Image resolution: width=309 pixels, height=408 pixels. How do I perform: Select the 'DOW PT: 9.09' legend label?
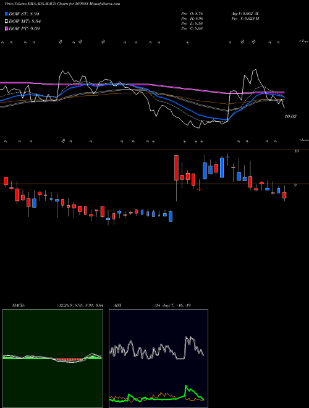click(x=24, y=28)
